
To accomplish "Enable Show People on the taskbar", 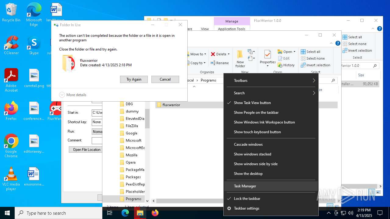I will coord(271,113).
